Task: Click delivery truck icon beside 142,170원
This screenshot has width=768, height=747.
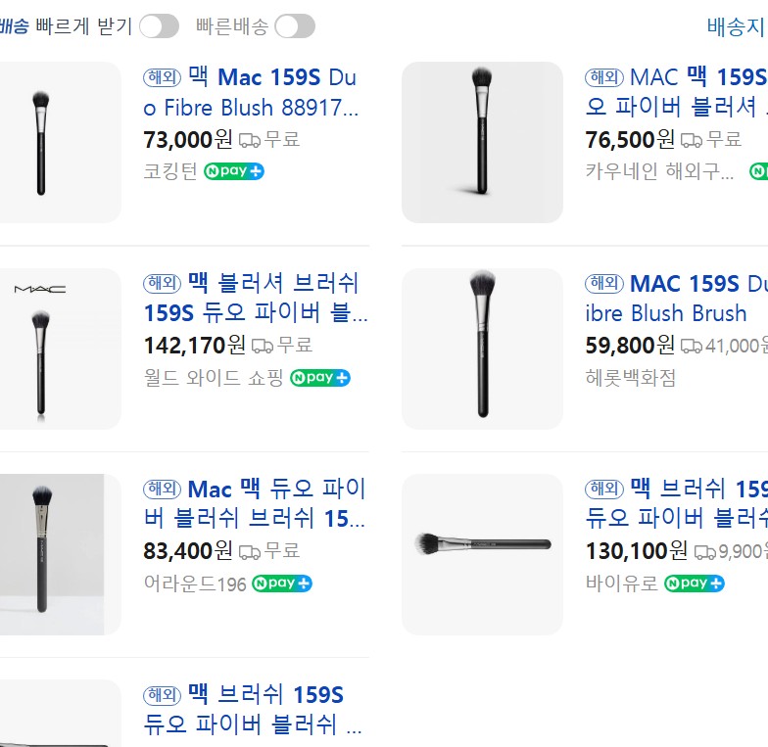Action: [x=262, y=346]
